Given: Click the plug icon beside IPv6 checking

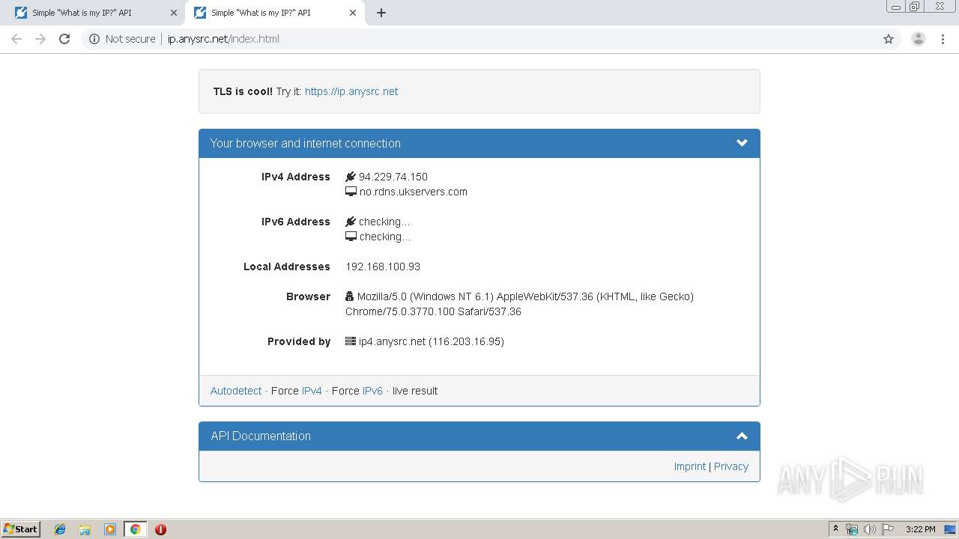Looking at the screenshot, I should tap(350, 222).
